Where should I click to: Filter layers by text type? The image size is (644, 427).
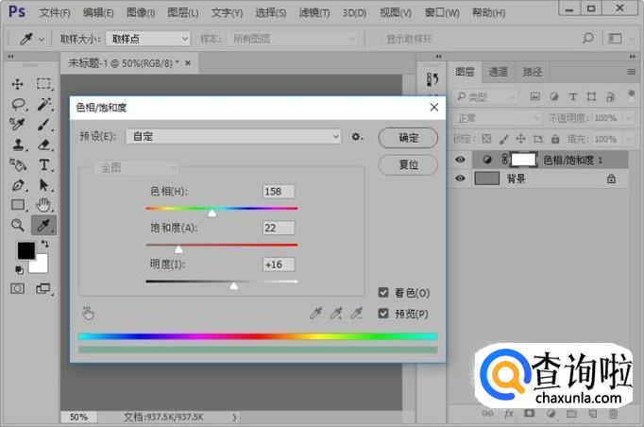[572, 96]
